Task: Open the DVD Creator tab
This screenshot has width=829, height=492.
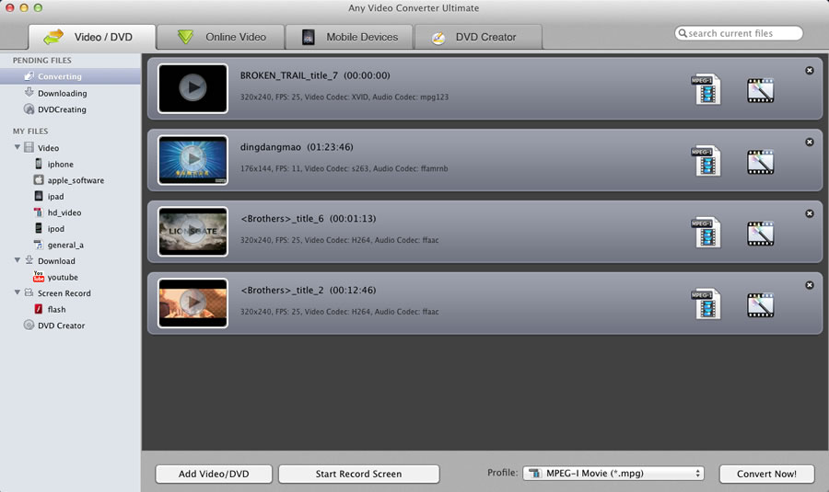Action: pos(478,37)
